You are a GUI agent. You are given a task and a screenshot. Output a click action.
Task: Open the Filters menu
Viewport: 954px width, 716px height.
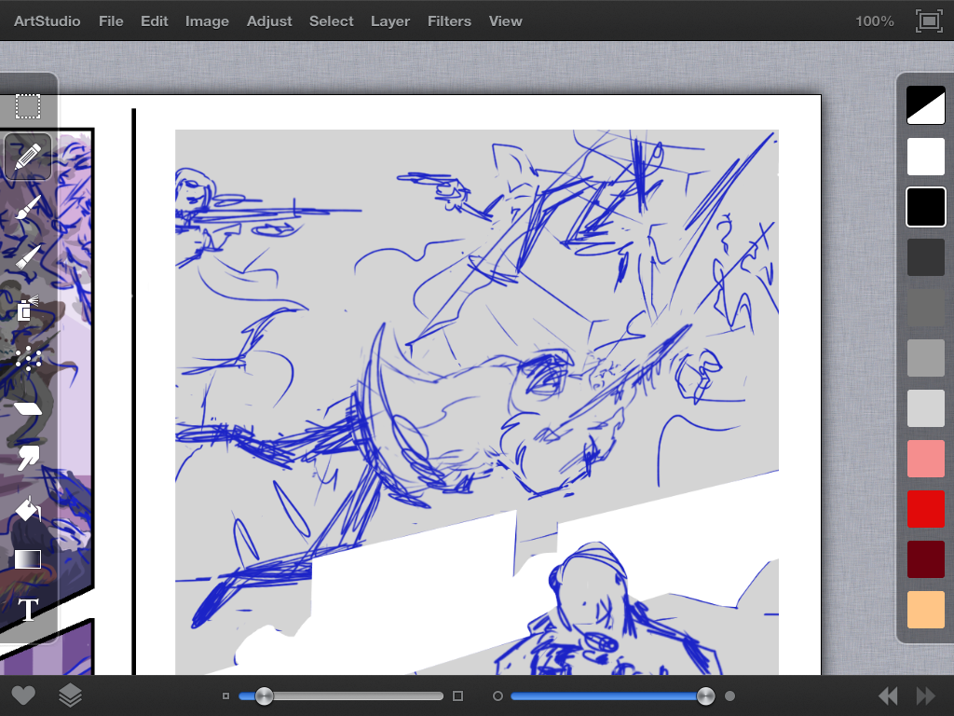[449, 21]
